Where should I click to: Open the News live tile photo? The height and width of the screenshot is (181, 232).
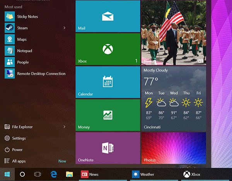pos(174,33)
